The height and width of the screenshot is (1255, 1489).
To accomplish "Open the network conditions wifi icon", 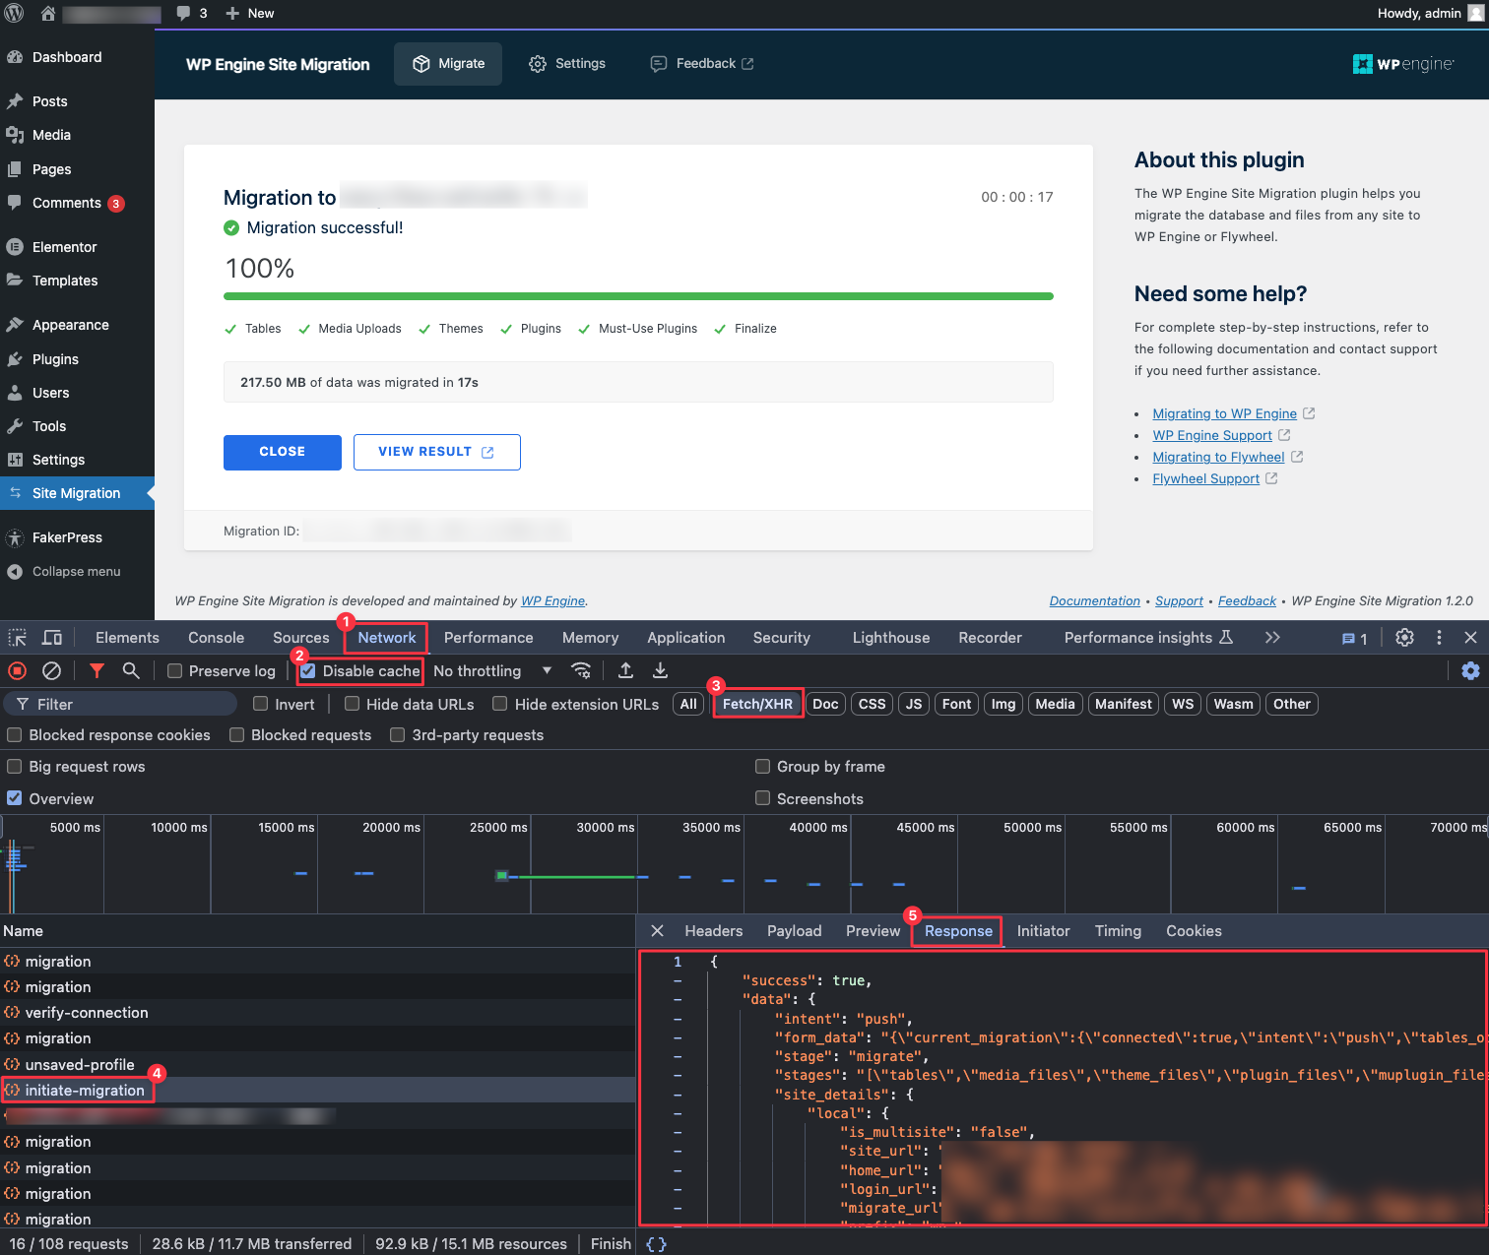I will tap(581, 671).
